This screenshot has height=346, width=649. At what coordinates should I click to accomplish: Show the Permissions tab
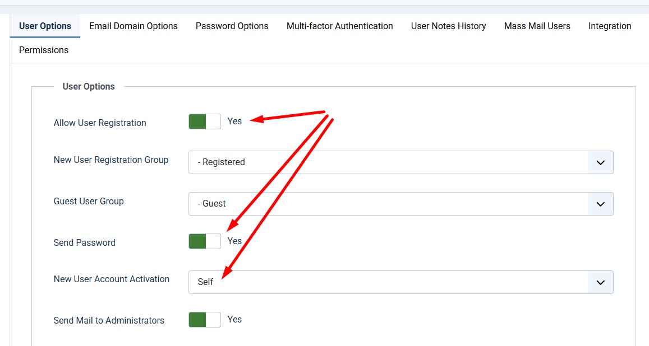click(44, 50)
